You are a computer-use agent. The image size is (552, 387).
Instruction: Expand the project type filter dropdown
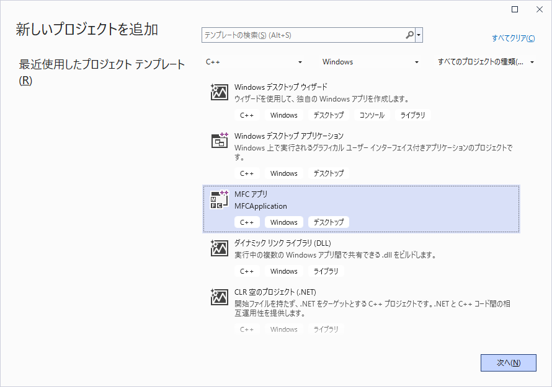(x=486, y=62)
